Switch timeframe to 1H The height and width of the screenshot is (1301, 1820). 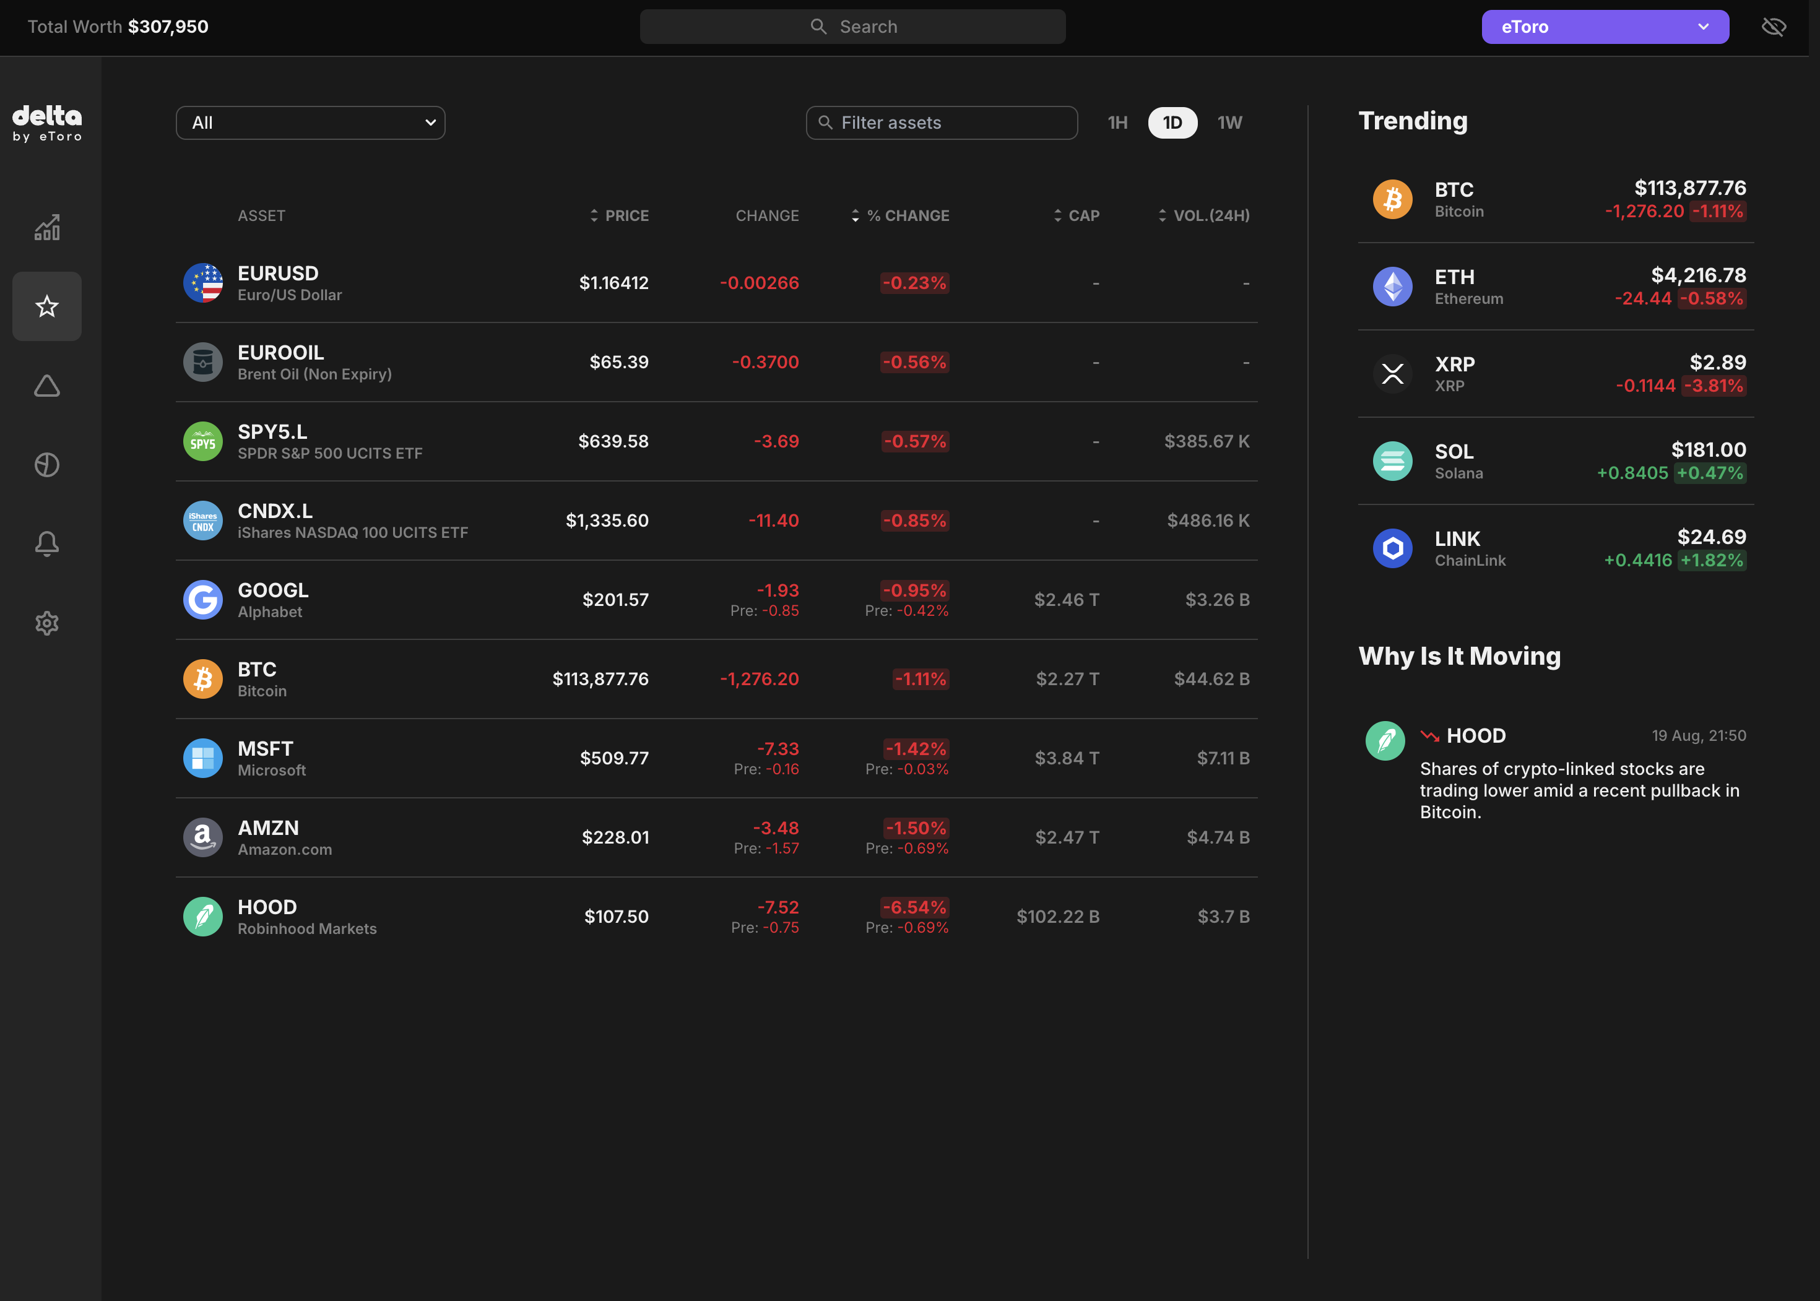[x=1117, y=123]
